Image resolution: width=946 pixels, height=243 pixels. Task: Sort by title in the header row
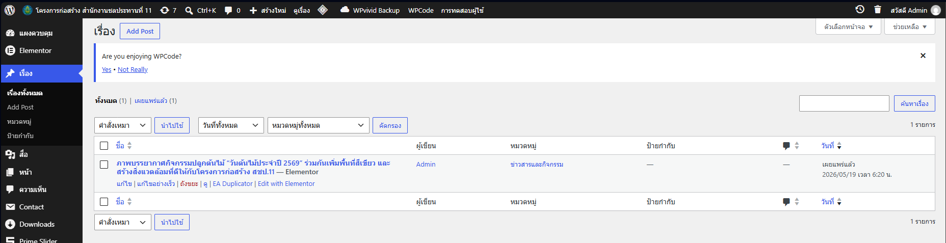(x=123, y=146)
